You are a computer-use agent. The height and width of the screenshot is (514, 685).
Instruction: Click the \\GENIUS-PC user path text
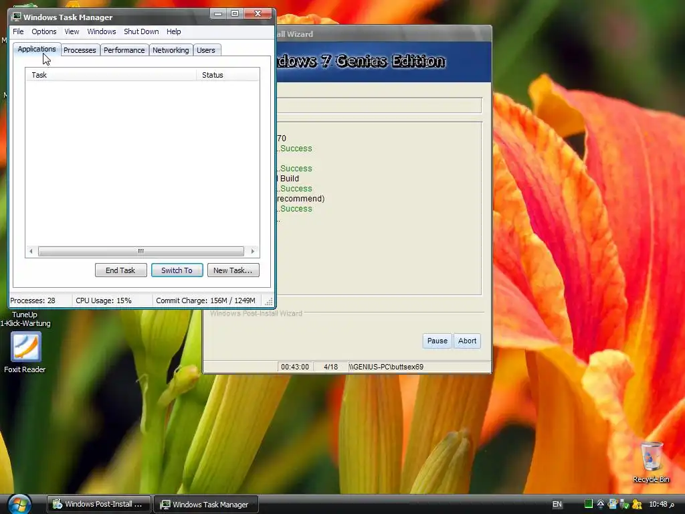(x=386, y=367)
